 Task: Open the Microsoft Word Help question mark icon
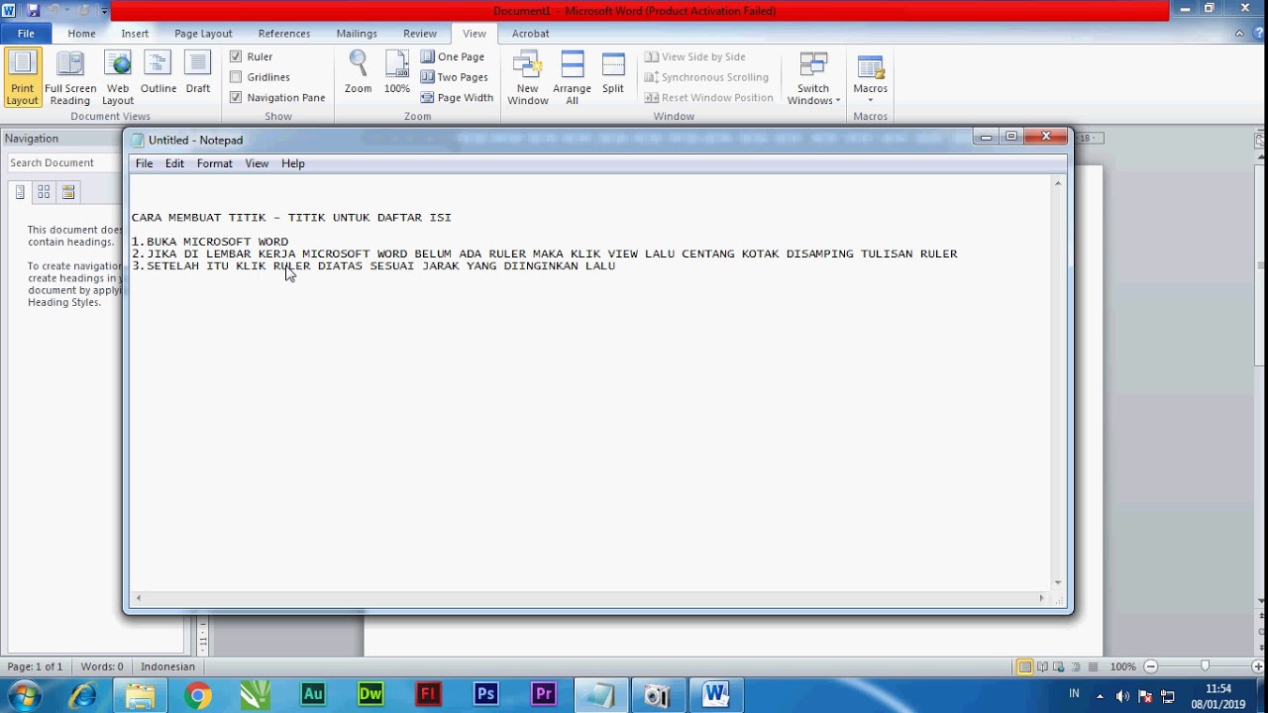[x=1258, y=34]
